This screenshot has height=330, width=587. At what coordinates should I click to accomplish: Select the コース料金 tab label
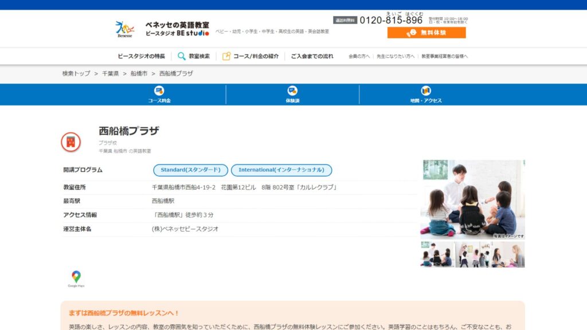tap(159, 101)
